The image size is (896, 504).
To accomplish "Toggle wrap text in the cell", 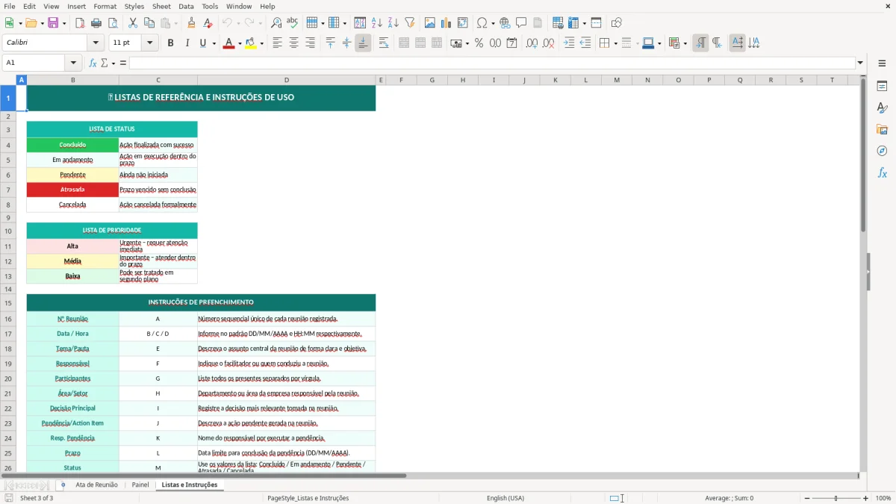I will click(x=384, y=43).
